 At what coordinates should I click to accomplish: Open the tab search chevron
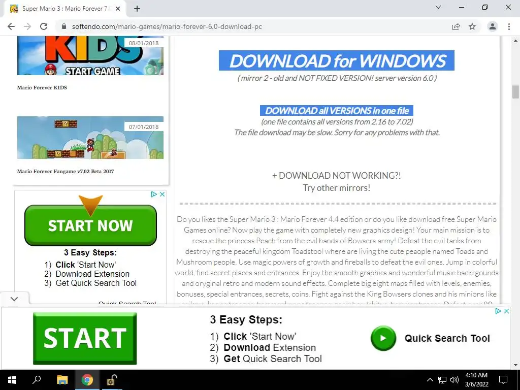point(438,7)
